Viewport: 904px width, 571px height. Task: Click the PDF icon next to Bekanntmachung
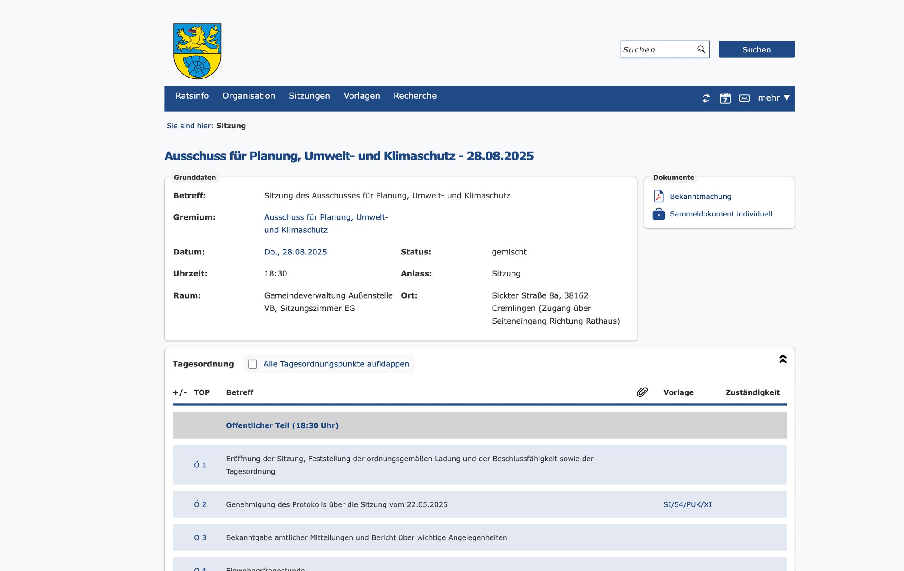pyautogui.click(x=659, y=196)
